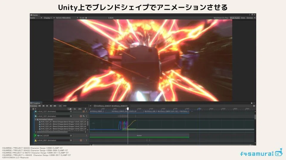This screenshot has height=160, width=286.
Task: Step to previous frame in Timeline
Action: pos(43,106)
